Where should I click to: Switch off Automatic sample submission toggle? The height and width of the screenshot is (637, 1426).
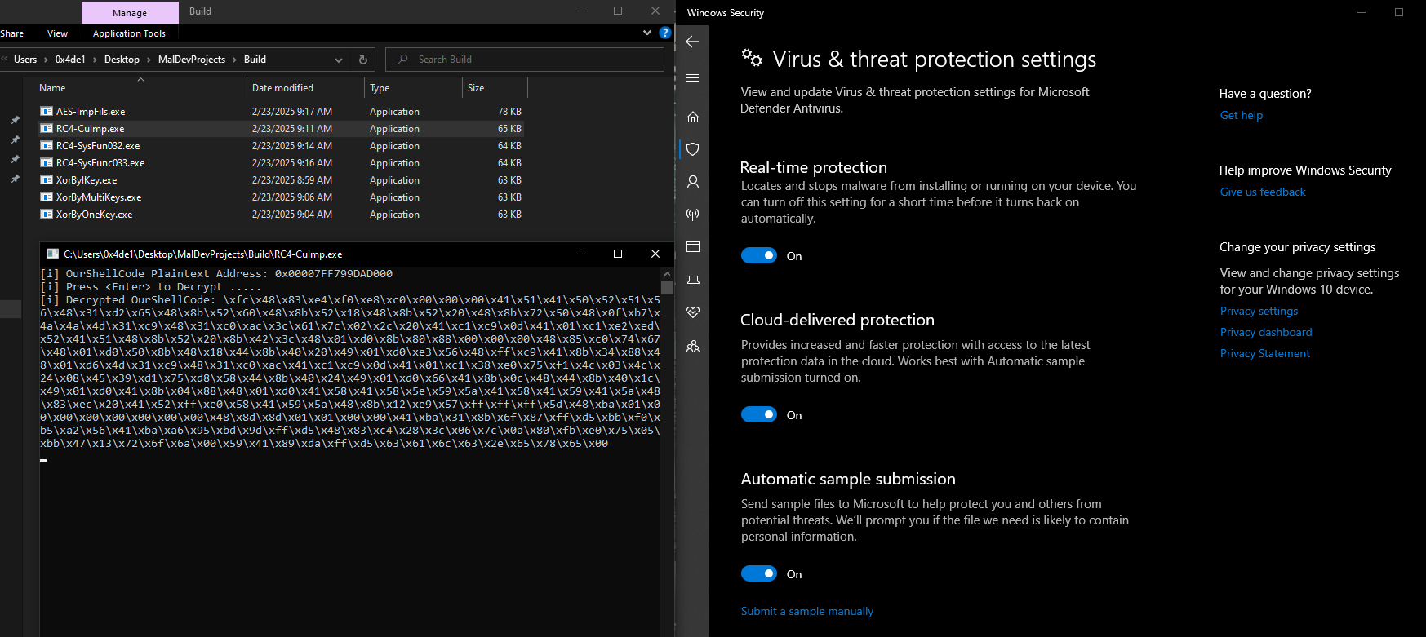click(758, 574)
